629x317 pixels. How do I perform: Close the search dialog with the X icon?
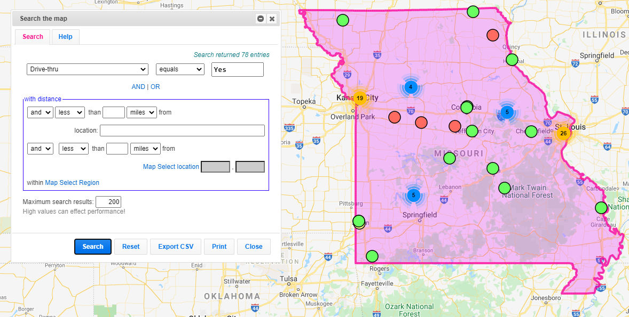coord(272,19)
